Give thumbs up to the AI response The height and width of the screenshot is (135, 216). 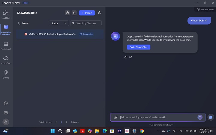tap(126, 57)
